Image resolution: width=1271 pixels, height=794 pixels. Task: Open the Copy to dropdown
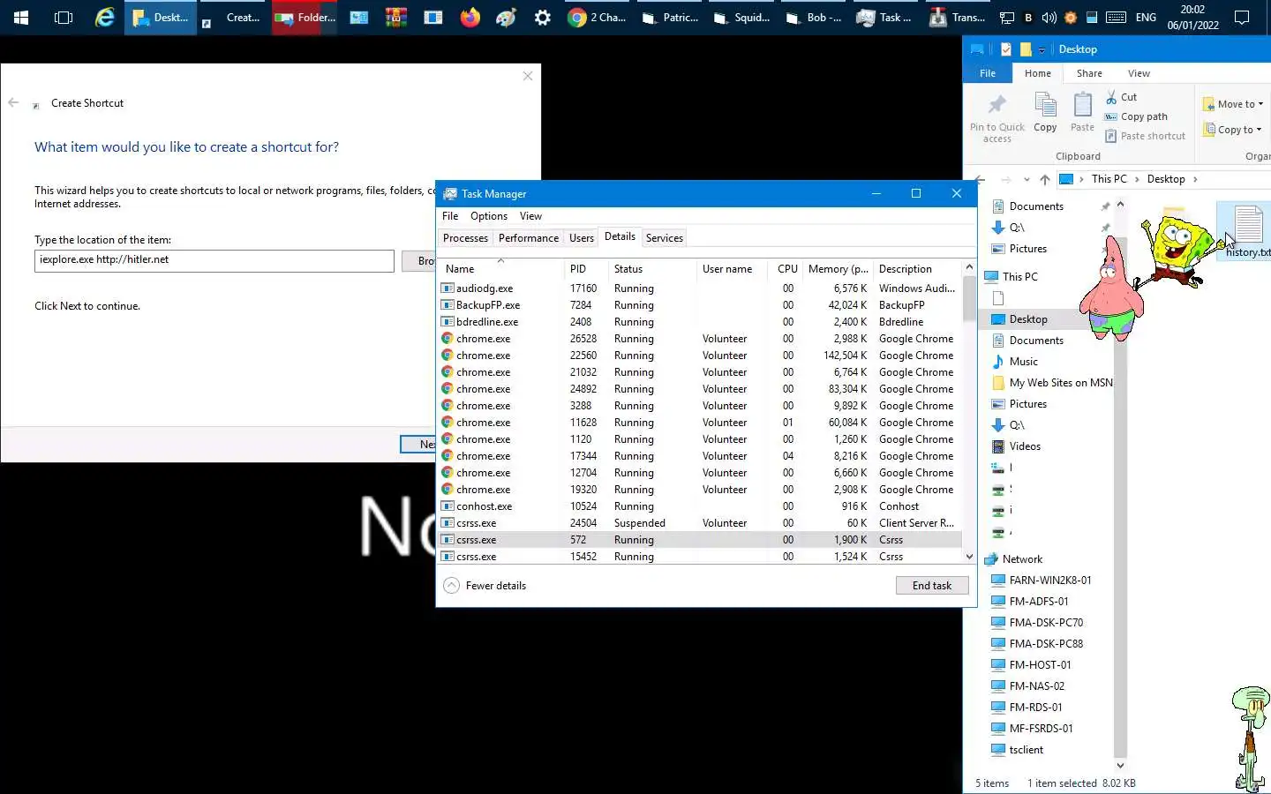(x=1233, y=130)
